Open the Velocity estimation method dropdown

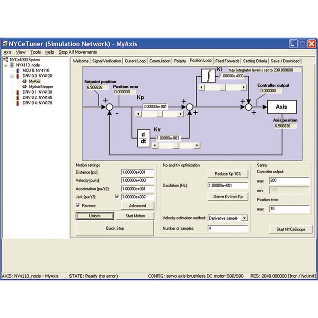[x=244, y=218]
